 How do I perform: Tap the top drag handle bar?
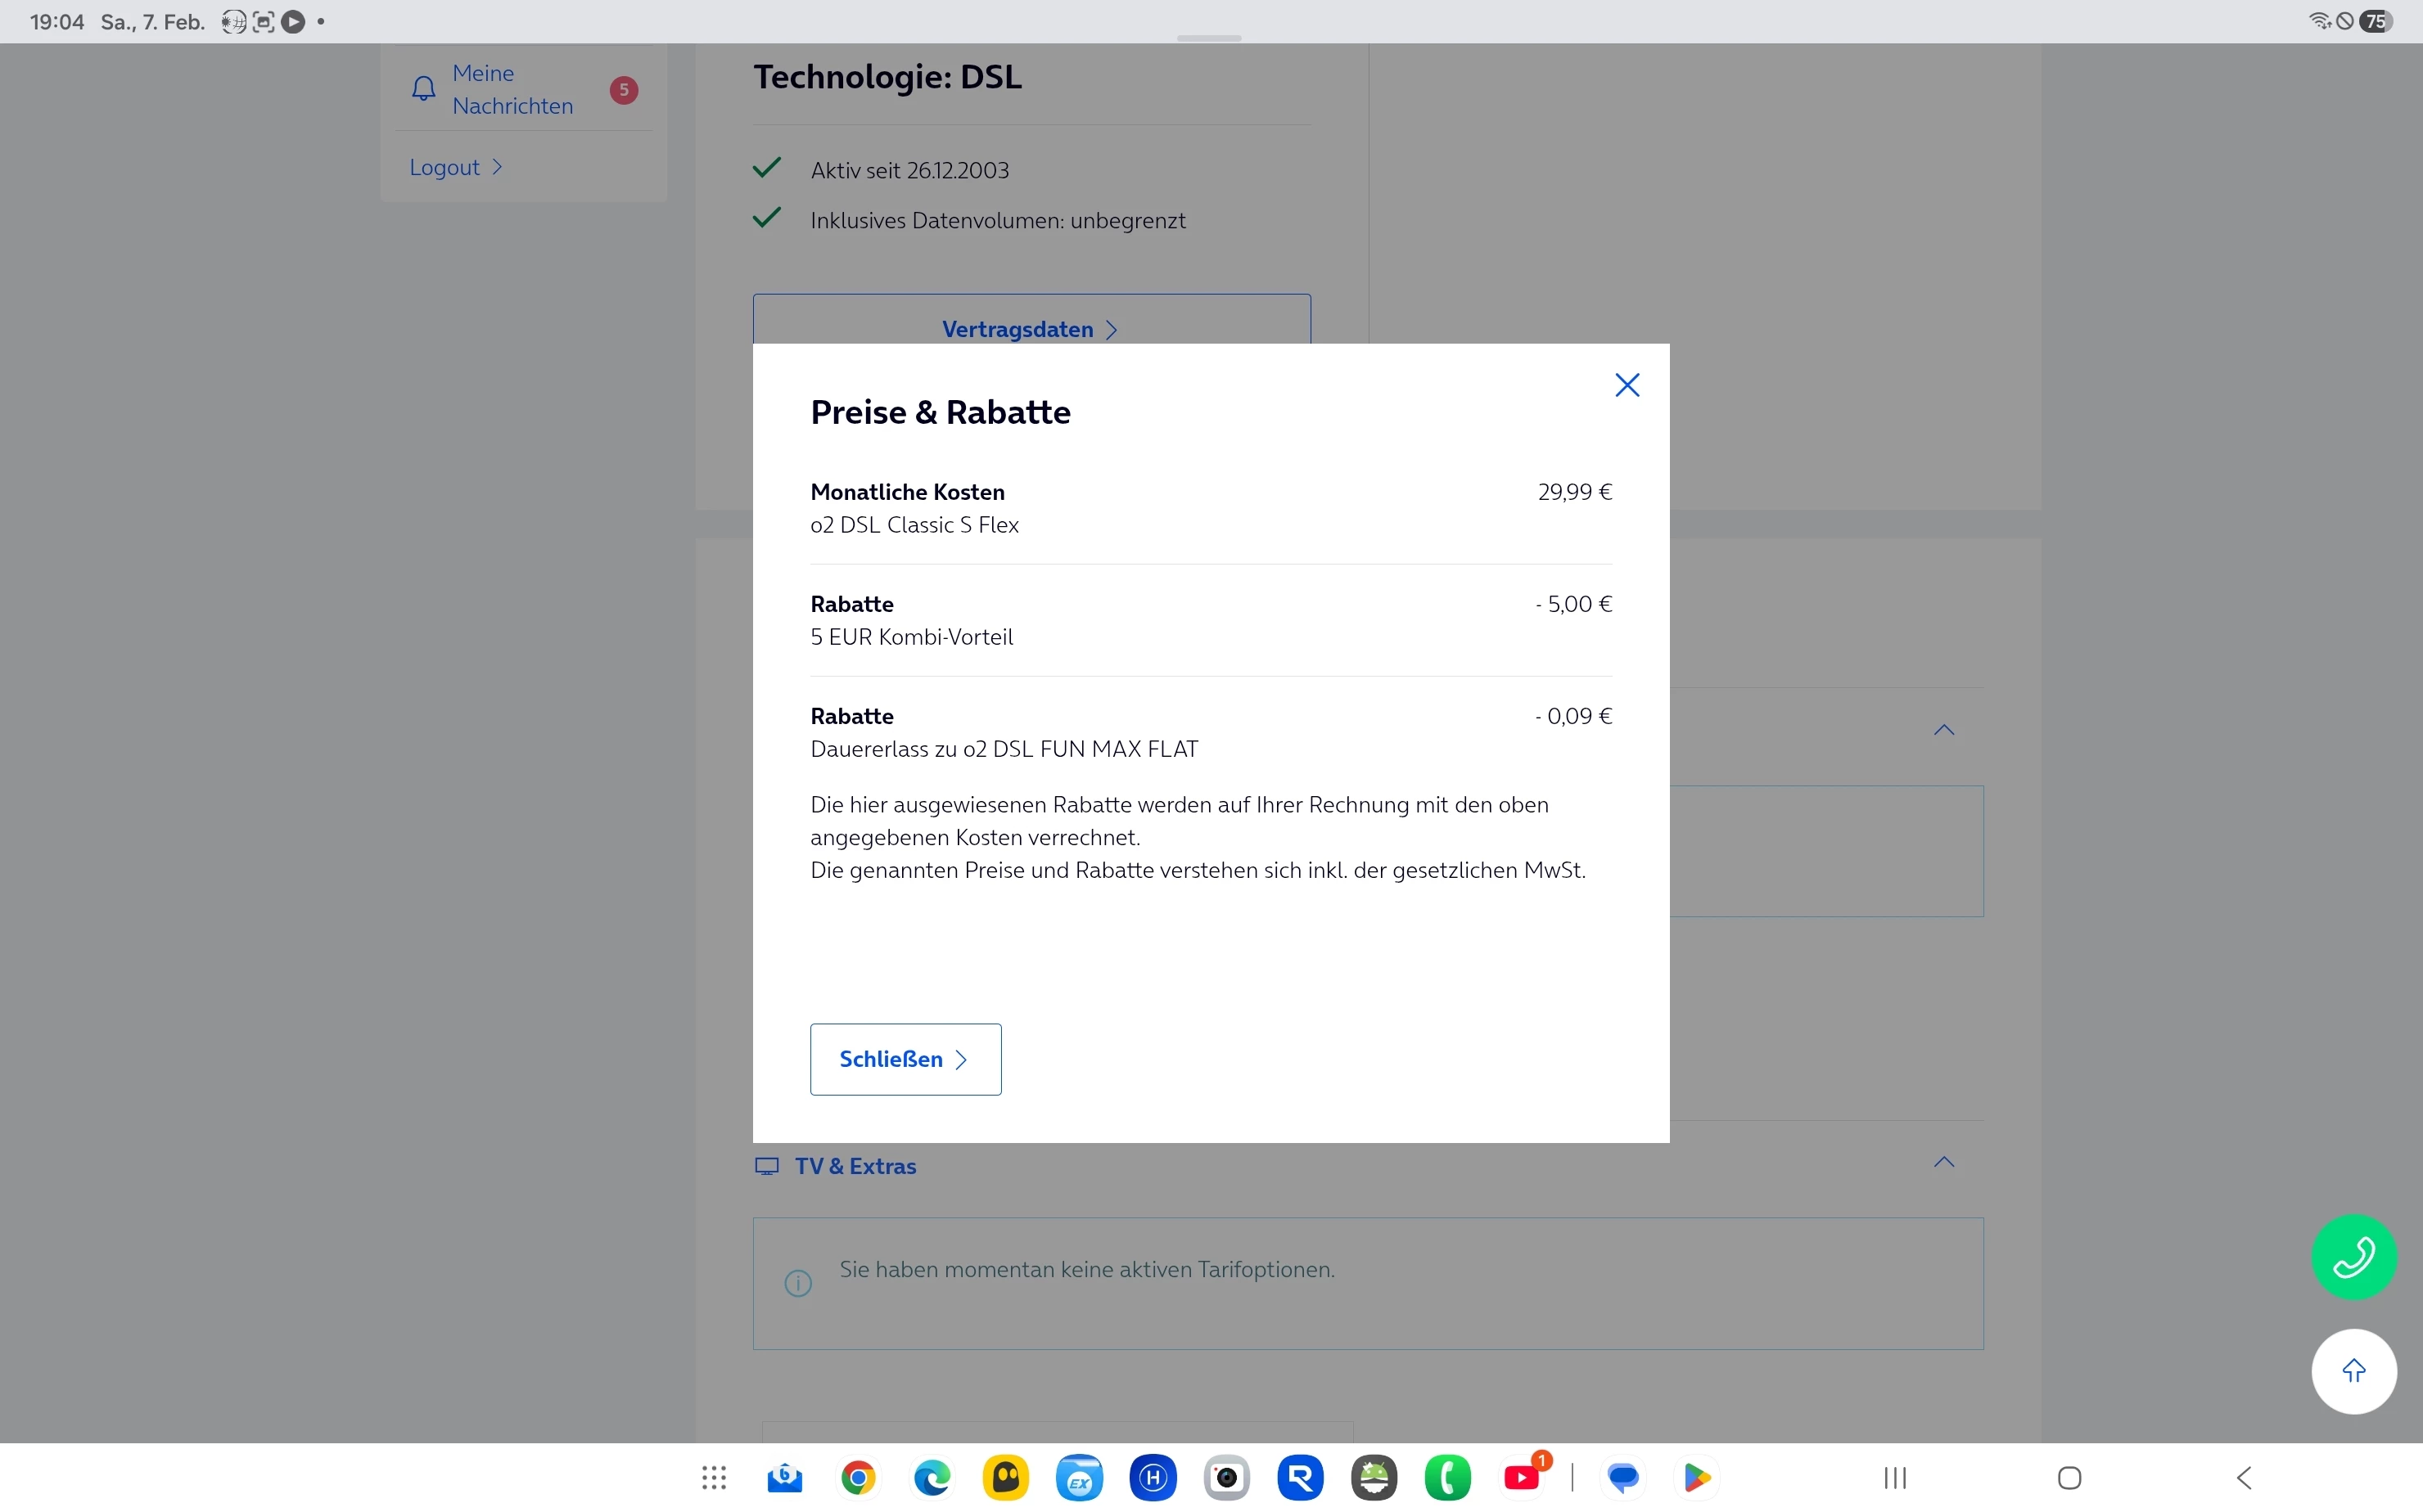[x=1208, y=38]
